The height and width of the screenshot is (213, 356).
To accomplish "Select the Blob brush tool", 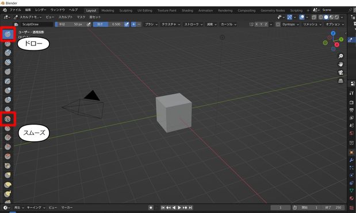I will 7,100.
